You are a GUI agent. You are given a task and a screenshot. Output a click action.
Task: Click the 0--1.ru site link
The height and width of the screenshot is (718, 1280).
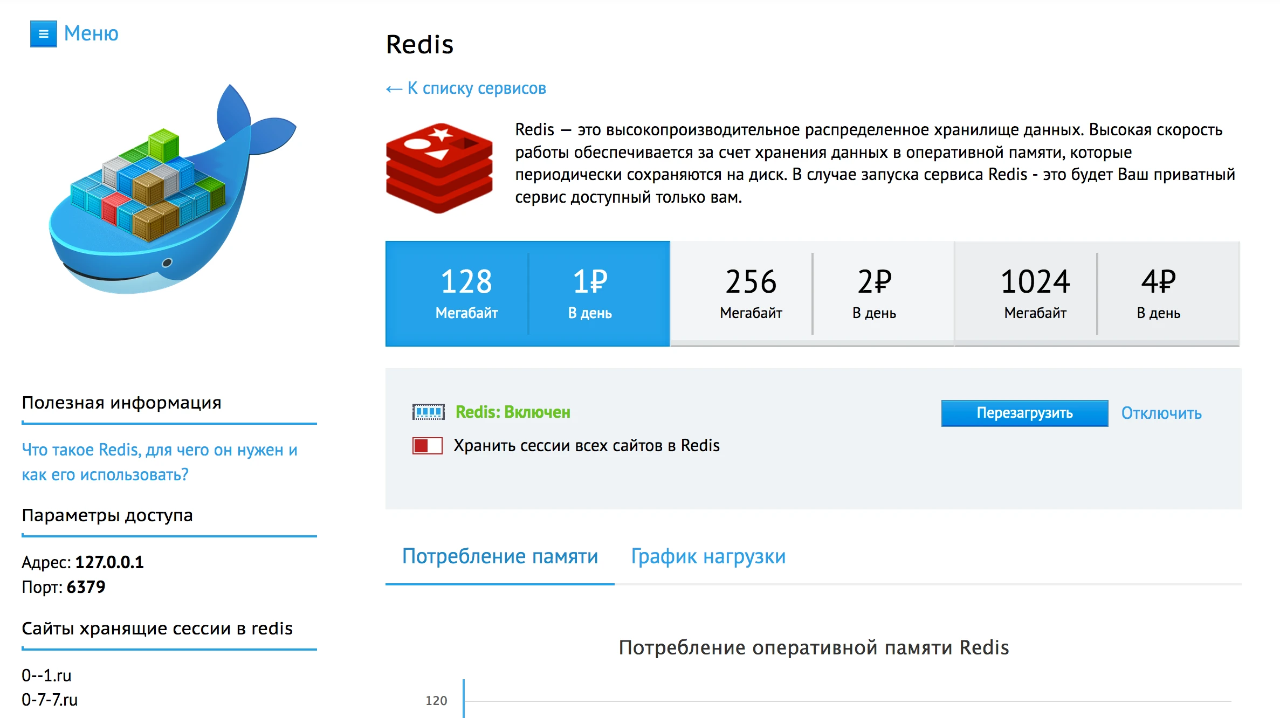(x=46, y=675)
